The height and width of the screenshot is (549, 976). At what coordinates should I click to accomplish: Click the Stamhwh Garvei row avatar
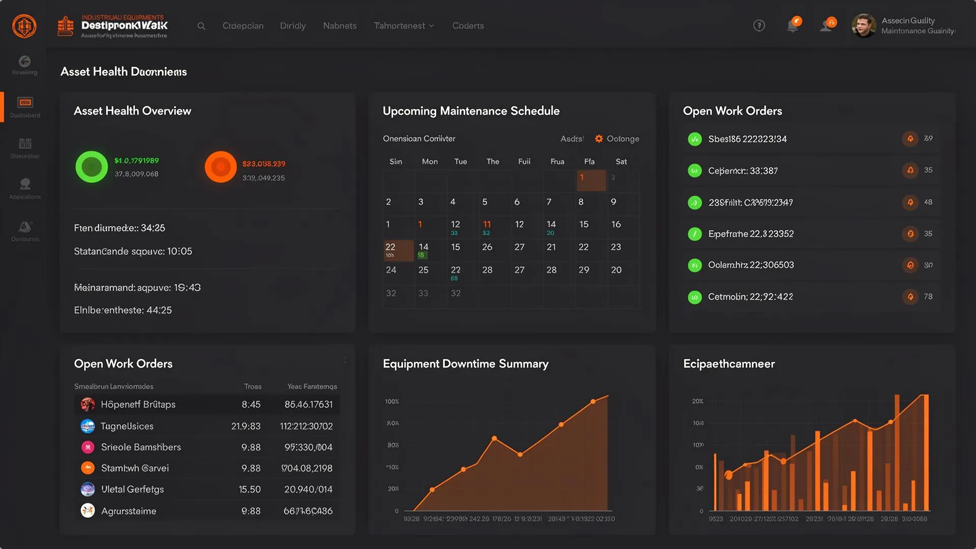point(87,468)
